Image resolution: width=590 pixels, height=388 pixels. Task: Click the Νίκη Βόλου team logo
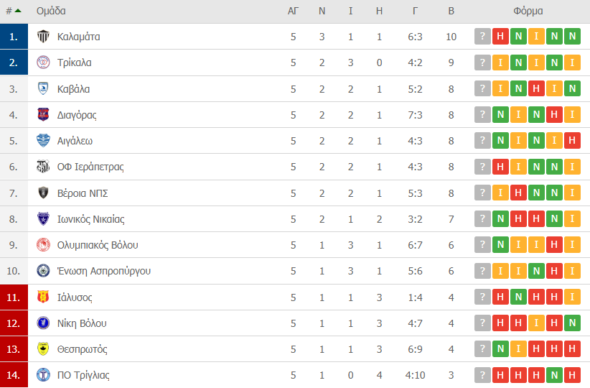pos(43,323)
